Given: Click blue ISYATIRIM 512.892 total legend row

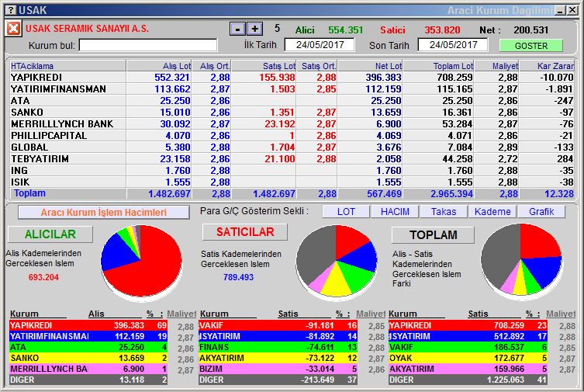Looking at the screenshot, I should [x=468, y=336].
